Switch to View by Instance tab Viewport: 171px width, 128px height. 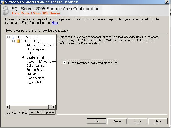pos(17,112)
